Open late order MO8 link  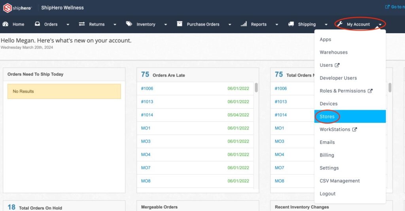(x=146, y=181)
